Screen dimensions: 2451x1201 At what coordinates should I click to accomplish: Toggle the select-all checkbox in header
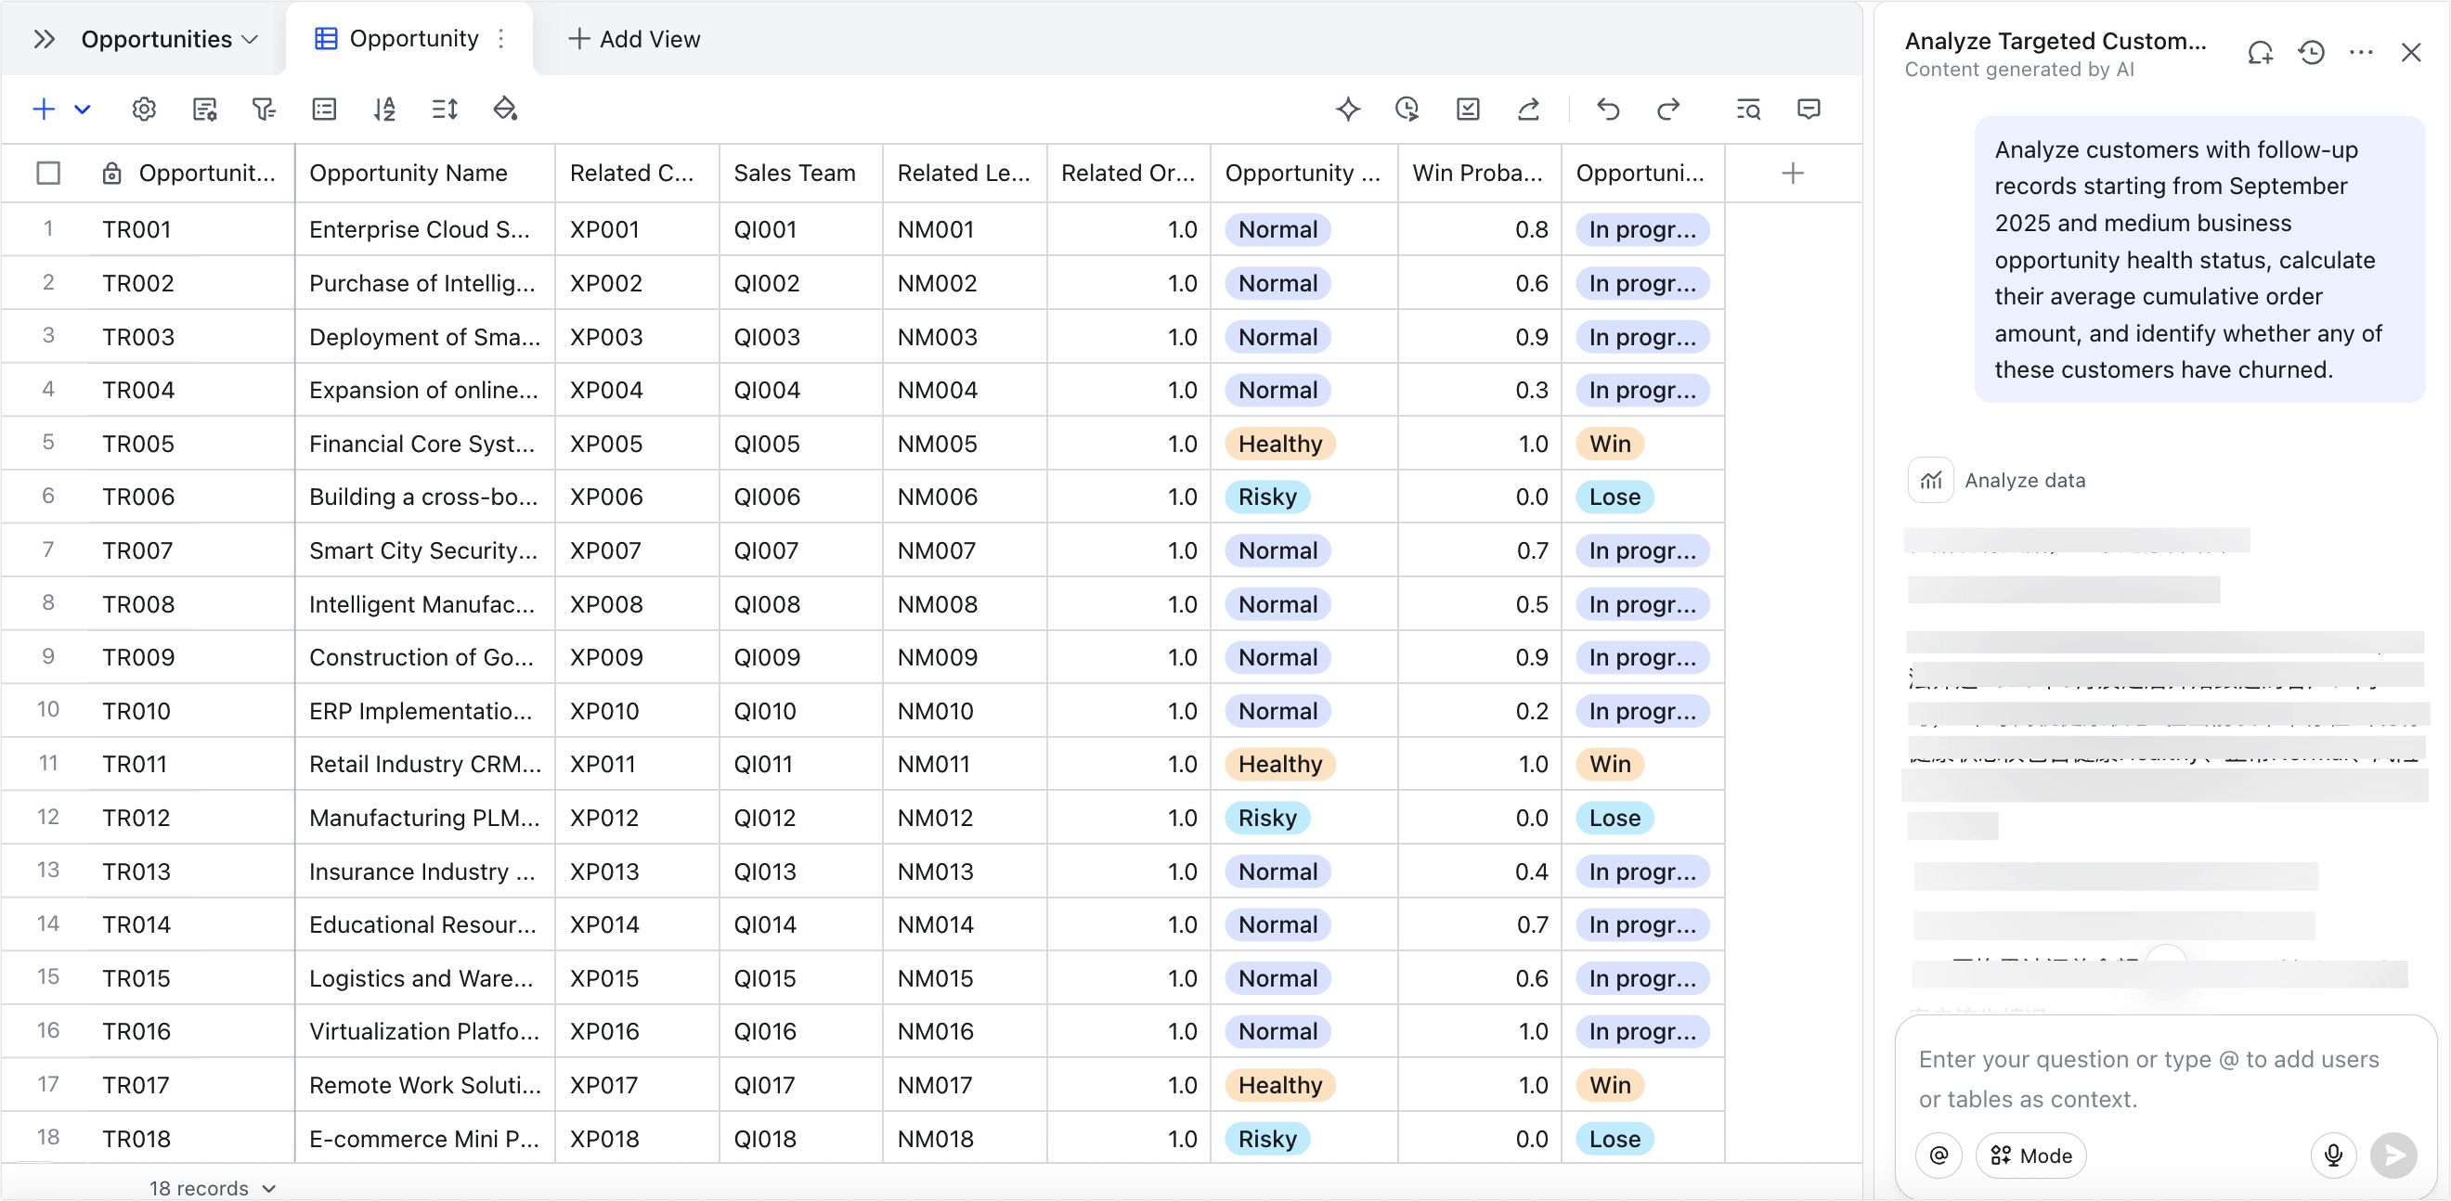(48, 173)
